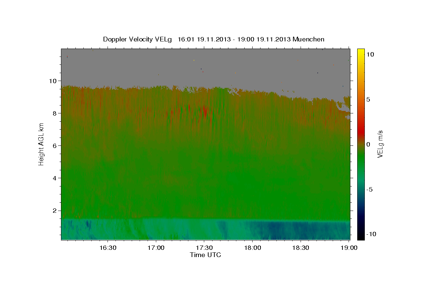Click the plot title "Doppler Velocity VELg"
The width and height of the screenshot is (433, 288).
(138, 39)
